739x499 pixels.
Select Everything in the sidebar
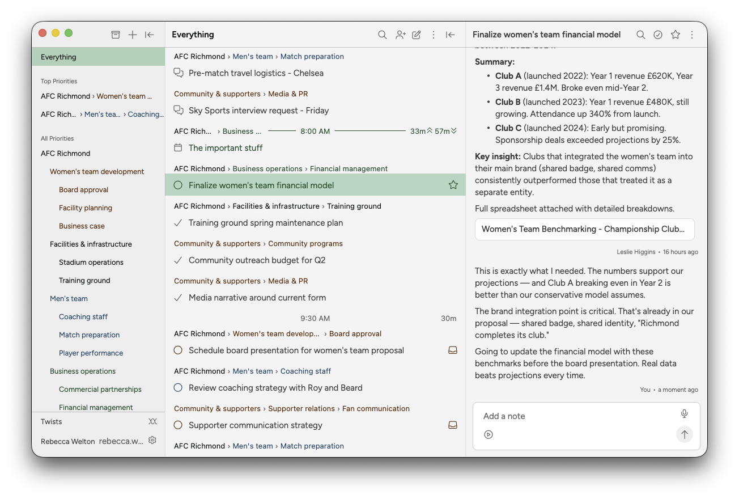(58, 57)
